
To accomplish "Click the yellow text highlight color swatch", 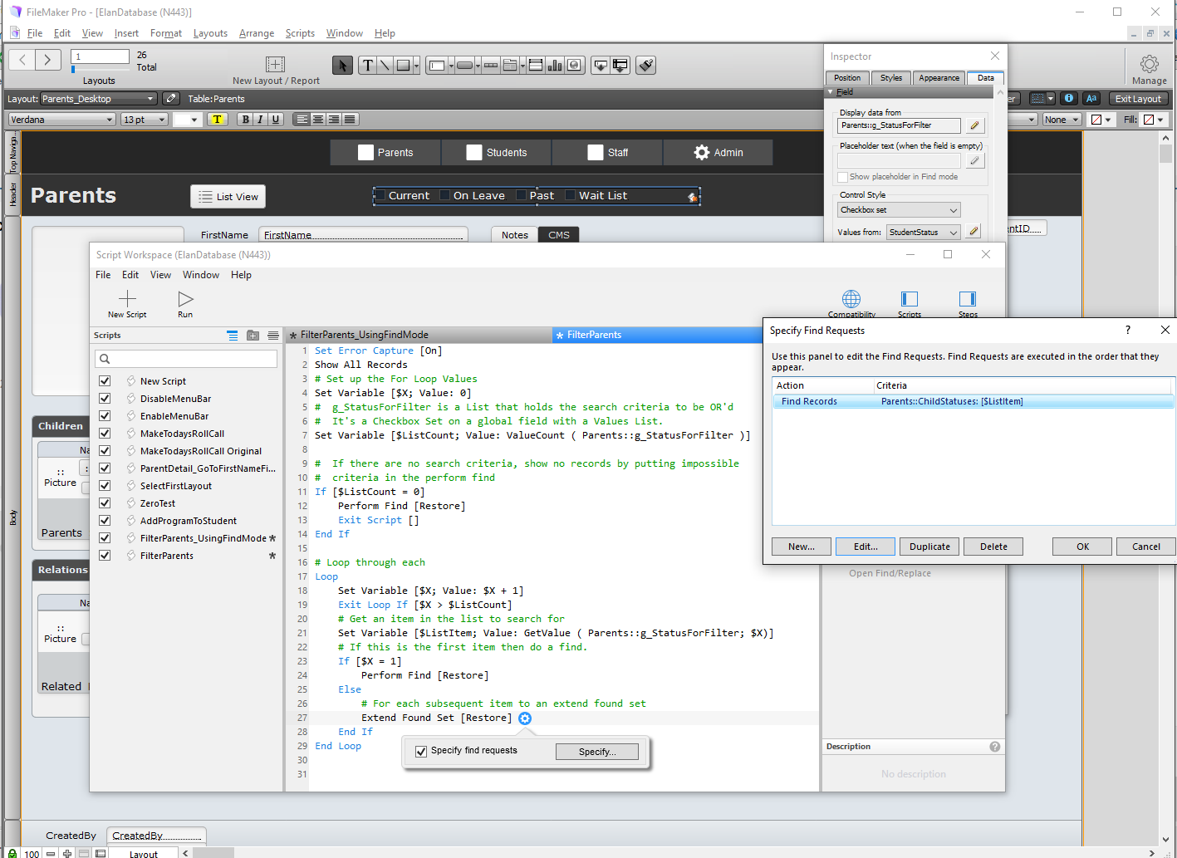I will [218, 120].
